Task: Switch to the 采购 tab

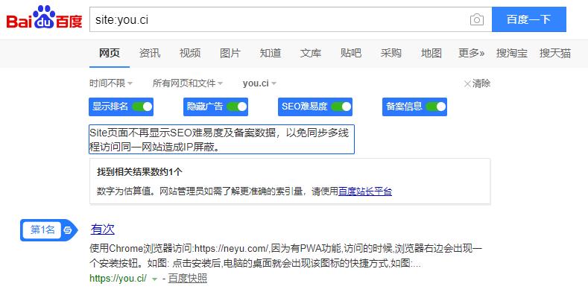Action: tap(391, 53)
